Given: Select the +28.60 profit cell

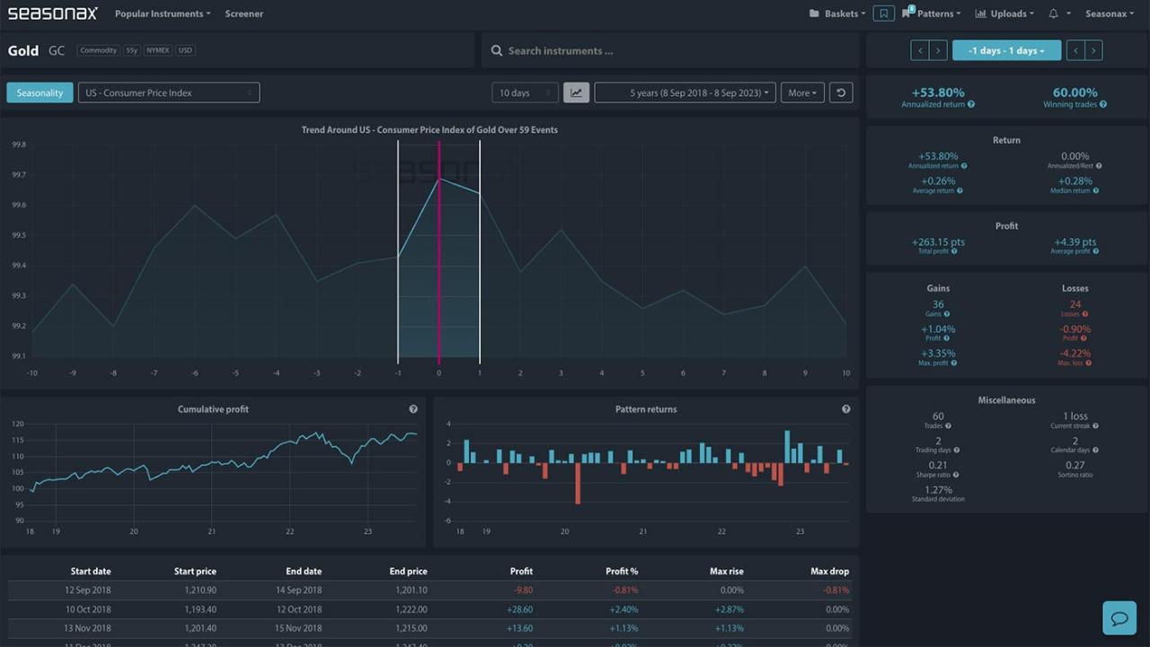Looking at the screenshot, I should 520,609.
